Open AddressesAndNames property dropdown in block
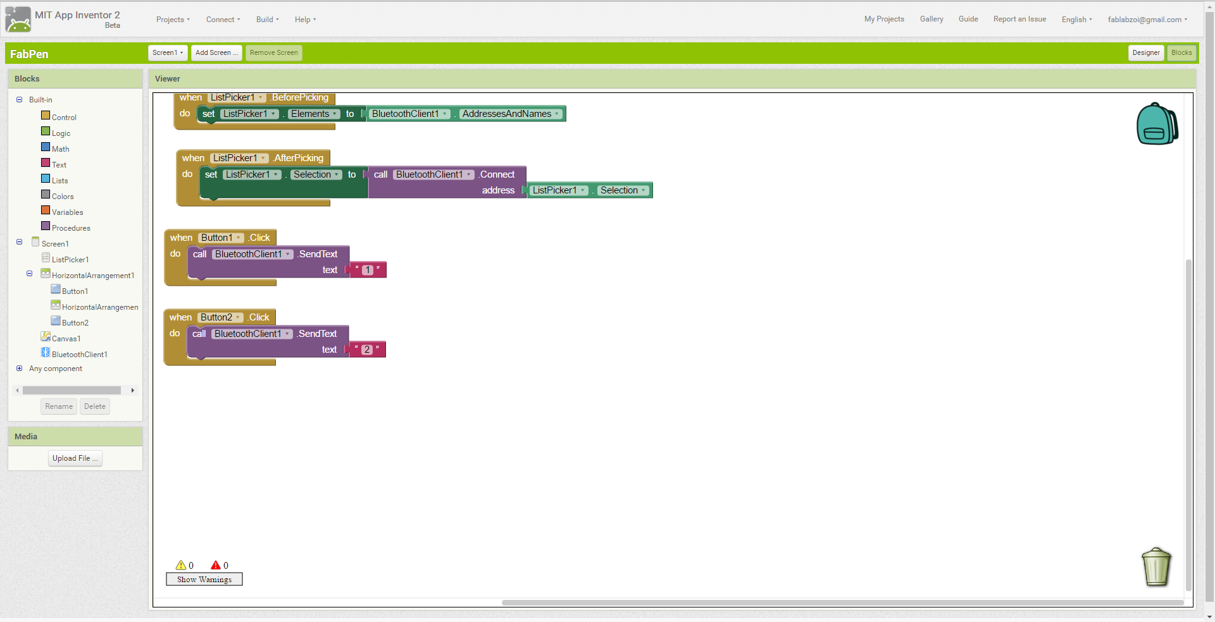Viewport: 1215px width, 622px height. click(511, 114)
